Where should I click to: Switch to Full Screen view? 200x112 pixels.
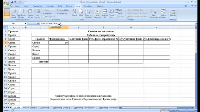(x=37, y=13)
